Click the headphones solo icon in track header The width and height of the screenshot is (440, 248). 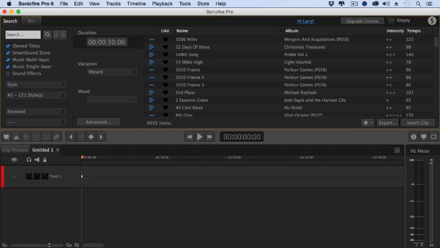[x=29, y=160]
